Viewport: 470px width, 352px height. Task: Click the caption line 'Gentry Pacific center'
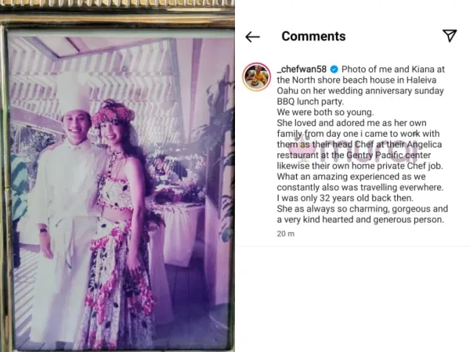[x=354, y=155]
